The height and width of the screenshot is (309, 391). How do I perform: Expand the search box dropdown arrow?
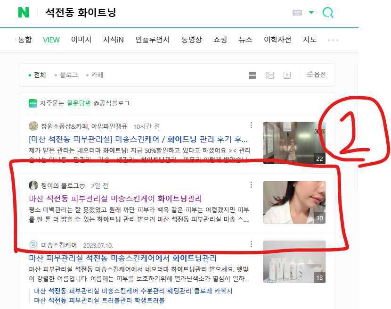click(x=311, y=12)
